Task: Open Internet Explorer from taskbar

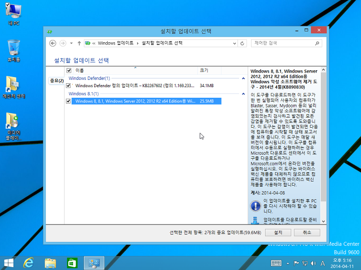Action: point(29,263)
